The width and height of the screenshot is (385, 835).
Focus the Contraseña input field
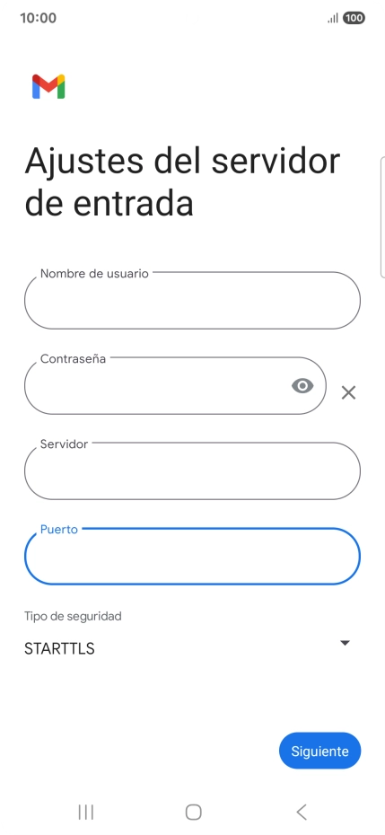coord(175,385)
